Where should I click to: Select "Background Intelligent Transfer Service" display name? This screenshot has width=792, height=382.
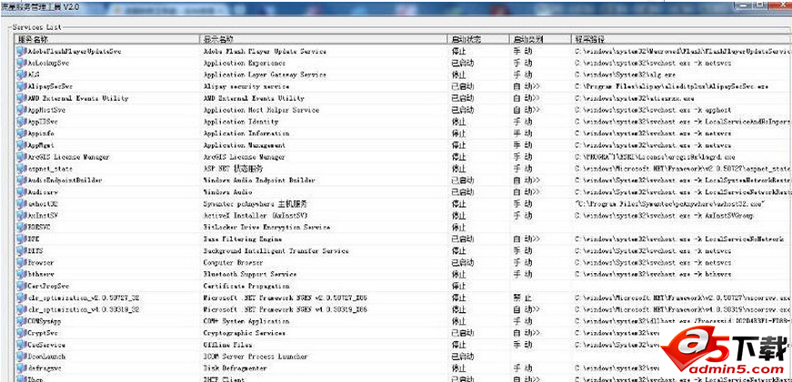[276, 251]
